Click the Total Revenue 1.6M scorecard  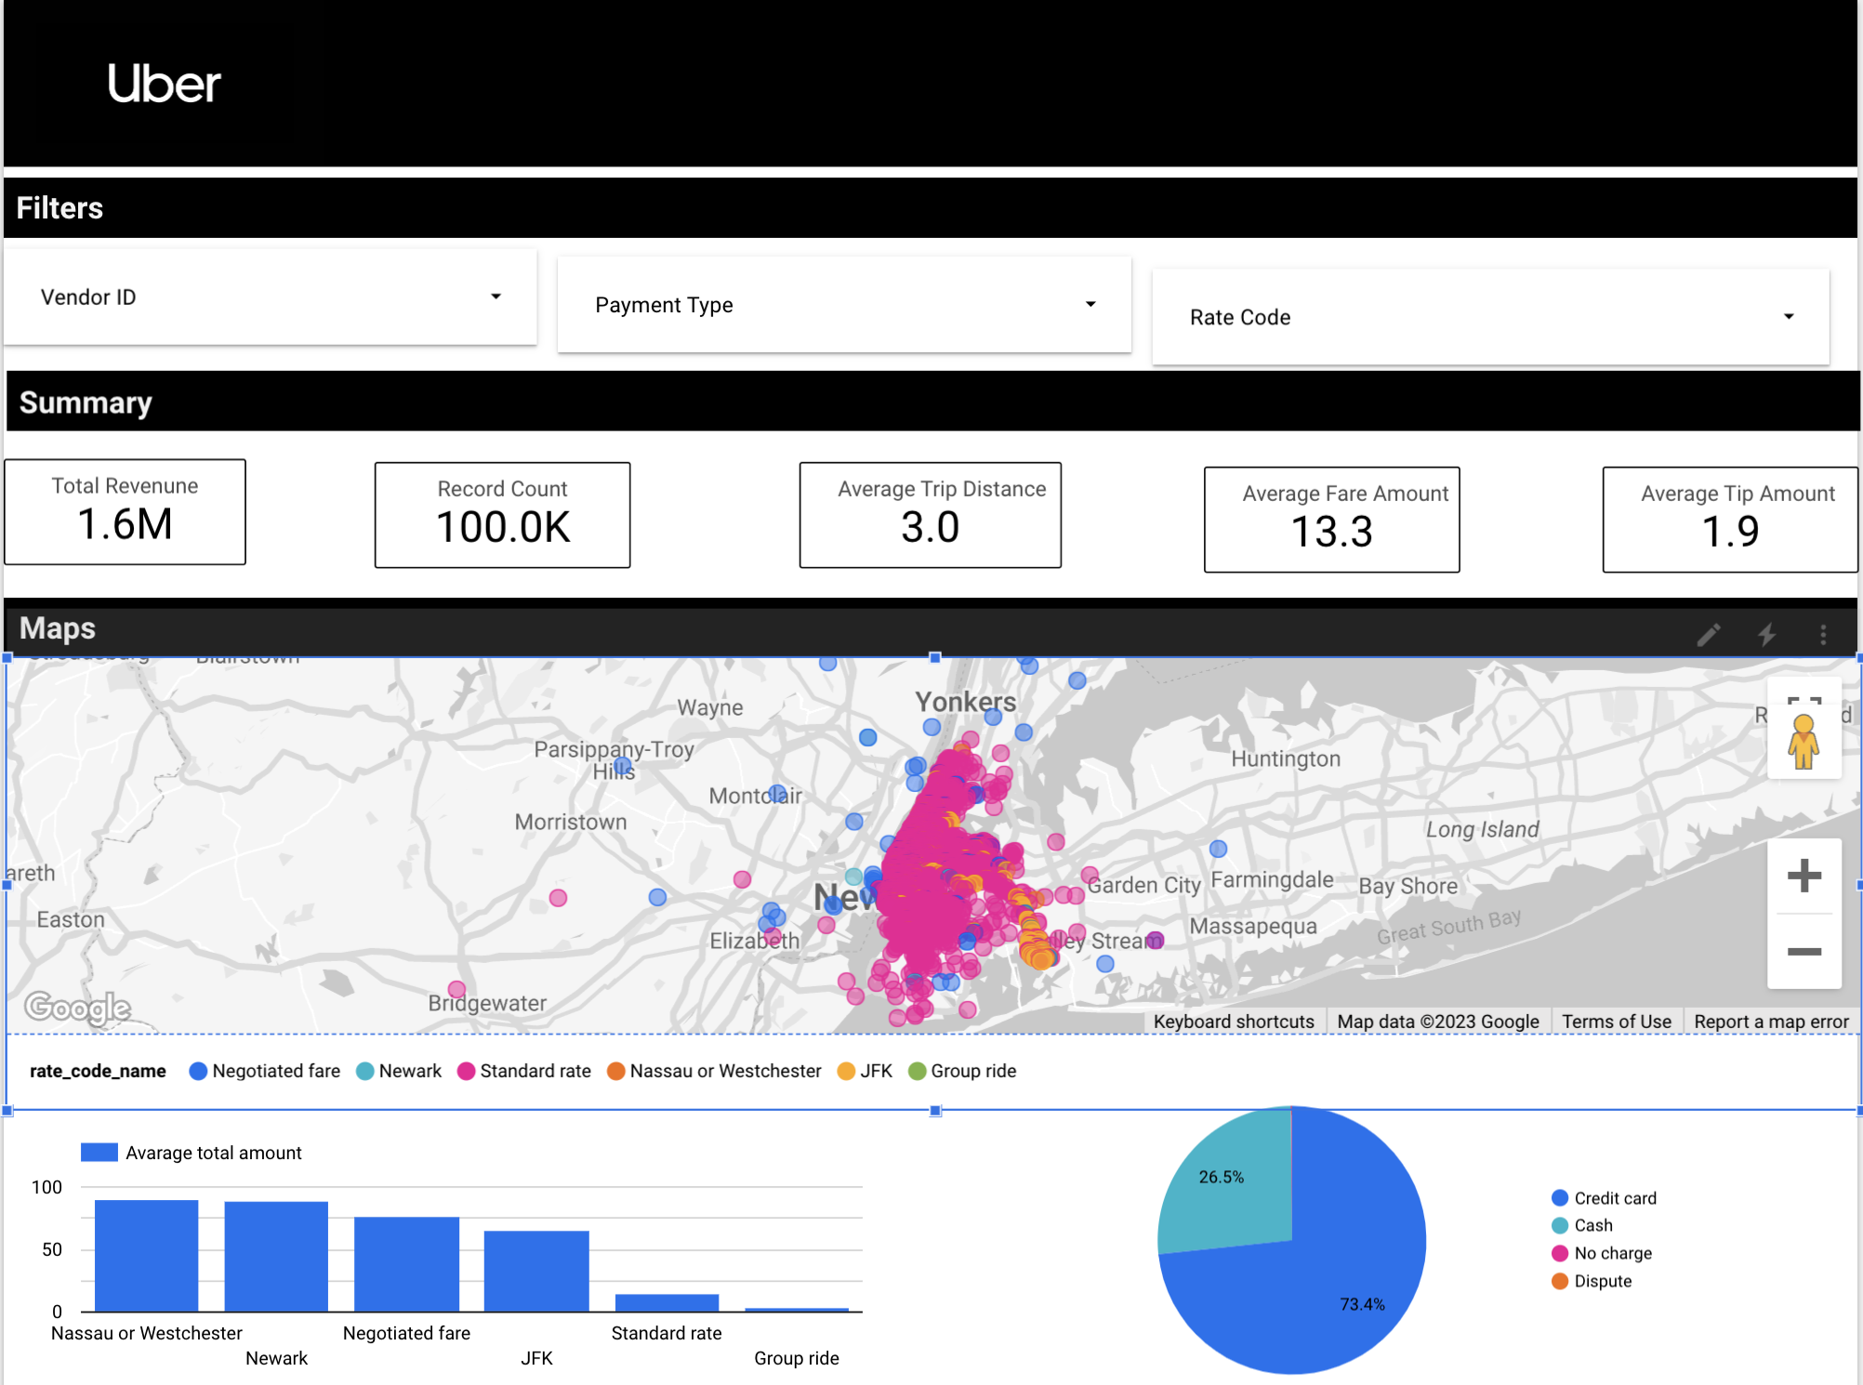coord(125,512)
